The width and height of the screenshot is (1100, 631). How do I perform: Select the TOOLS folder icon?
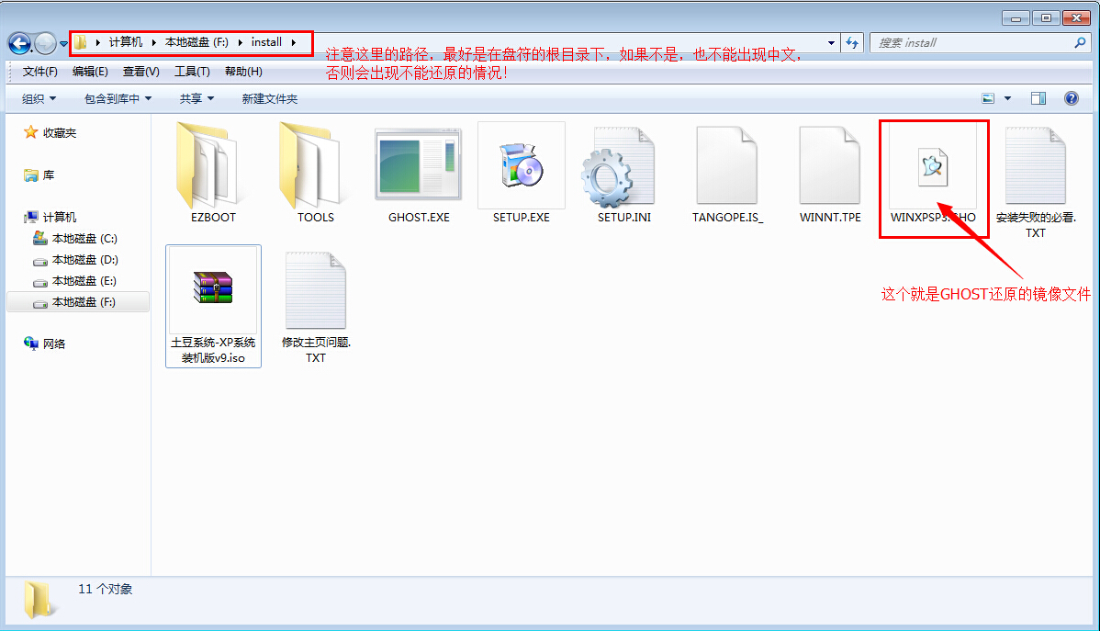click(315, 163)
